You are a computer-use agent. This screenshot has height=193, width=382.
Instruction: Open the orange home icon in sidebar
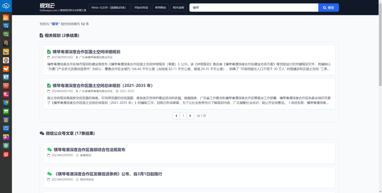coord(6,18)
